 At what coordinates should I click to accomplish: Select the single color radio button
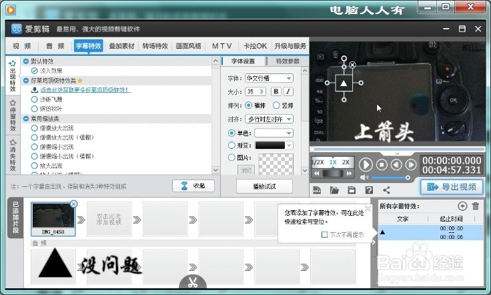pos(231,133)
